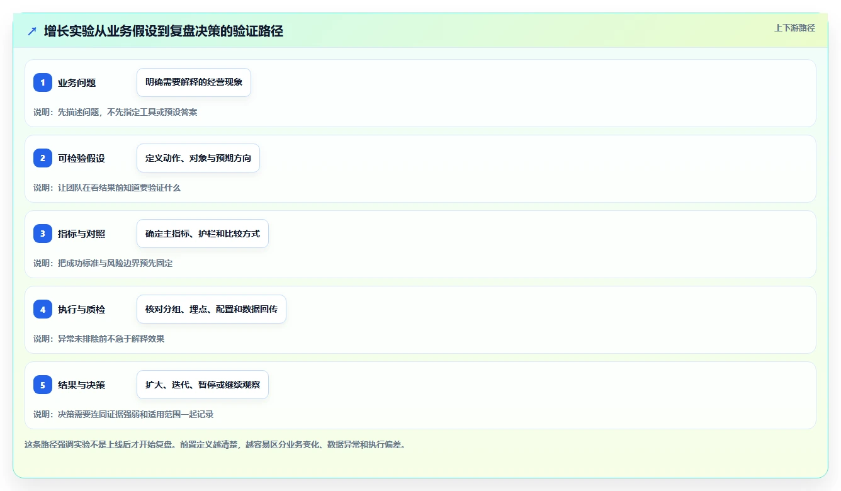Click the 扩大、迭代、暂停或继续观察 chip

pos(203,385)
